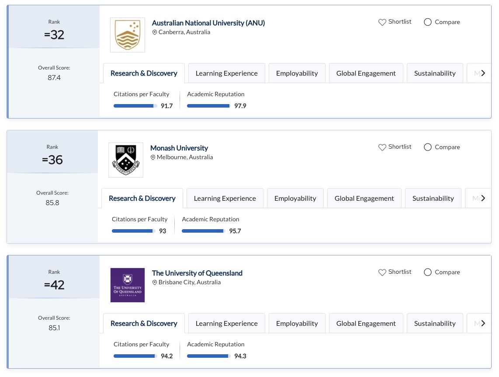Select Compare radio for Australian National University
The image size is (499, 377).
428,22
